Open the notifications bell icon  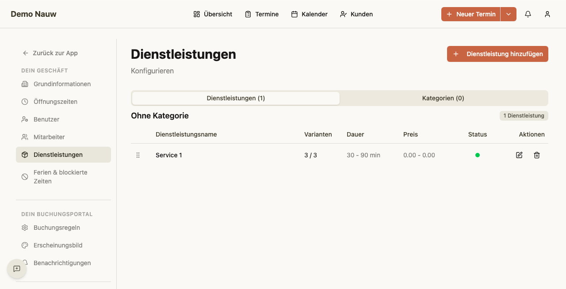[528, 14]
